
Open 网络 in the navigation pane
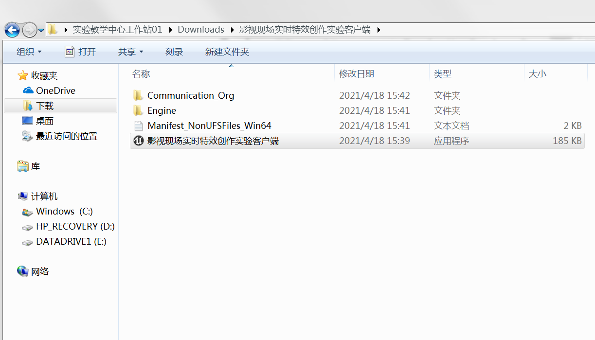39,271
